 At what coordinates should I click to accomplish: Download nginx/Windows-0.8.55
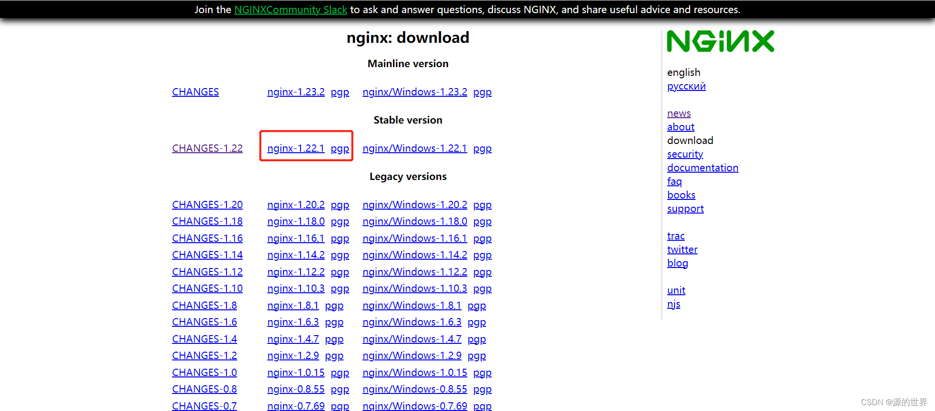pos(415,389)
